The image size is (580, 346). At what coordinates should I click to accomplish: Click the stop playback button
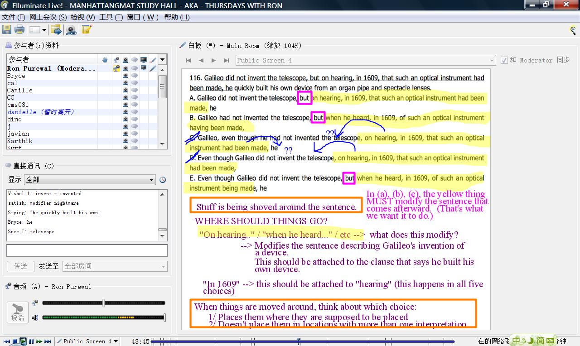[x=15, y=341]
